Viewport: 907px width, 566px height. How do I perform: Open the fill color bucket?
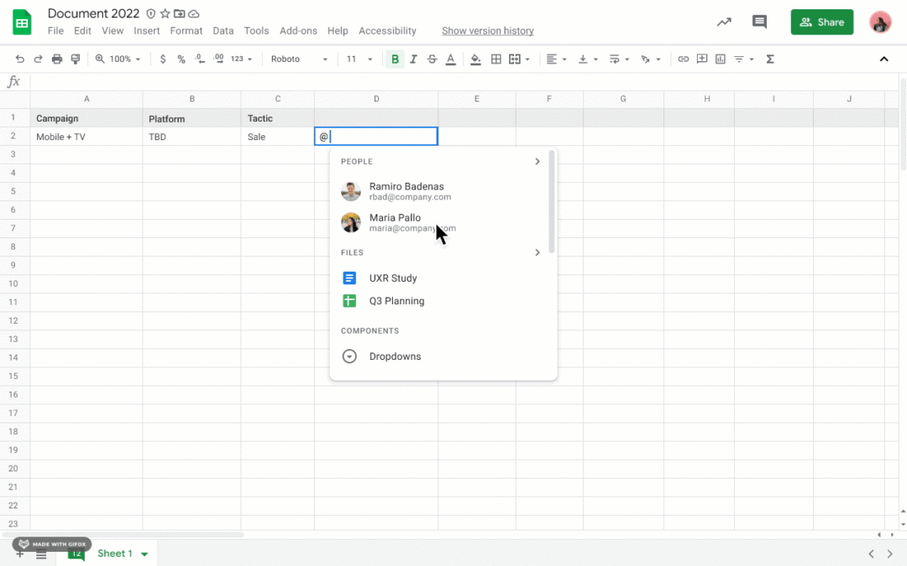(475, 59)
